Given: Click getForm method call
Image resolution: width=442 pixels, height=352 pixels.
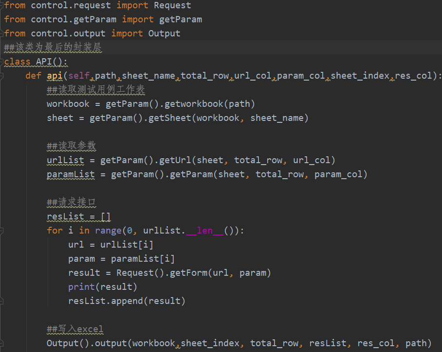Looking at the screenshot, I should pyautogui.click(x=188, y=273).
